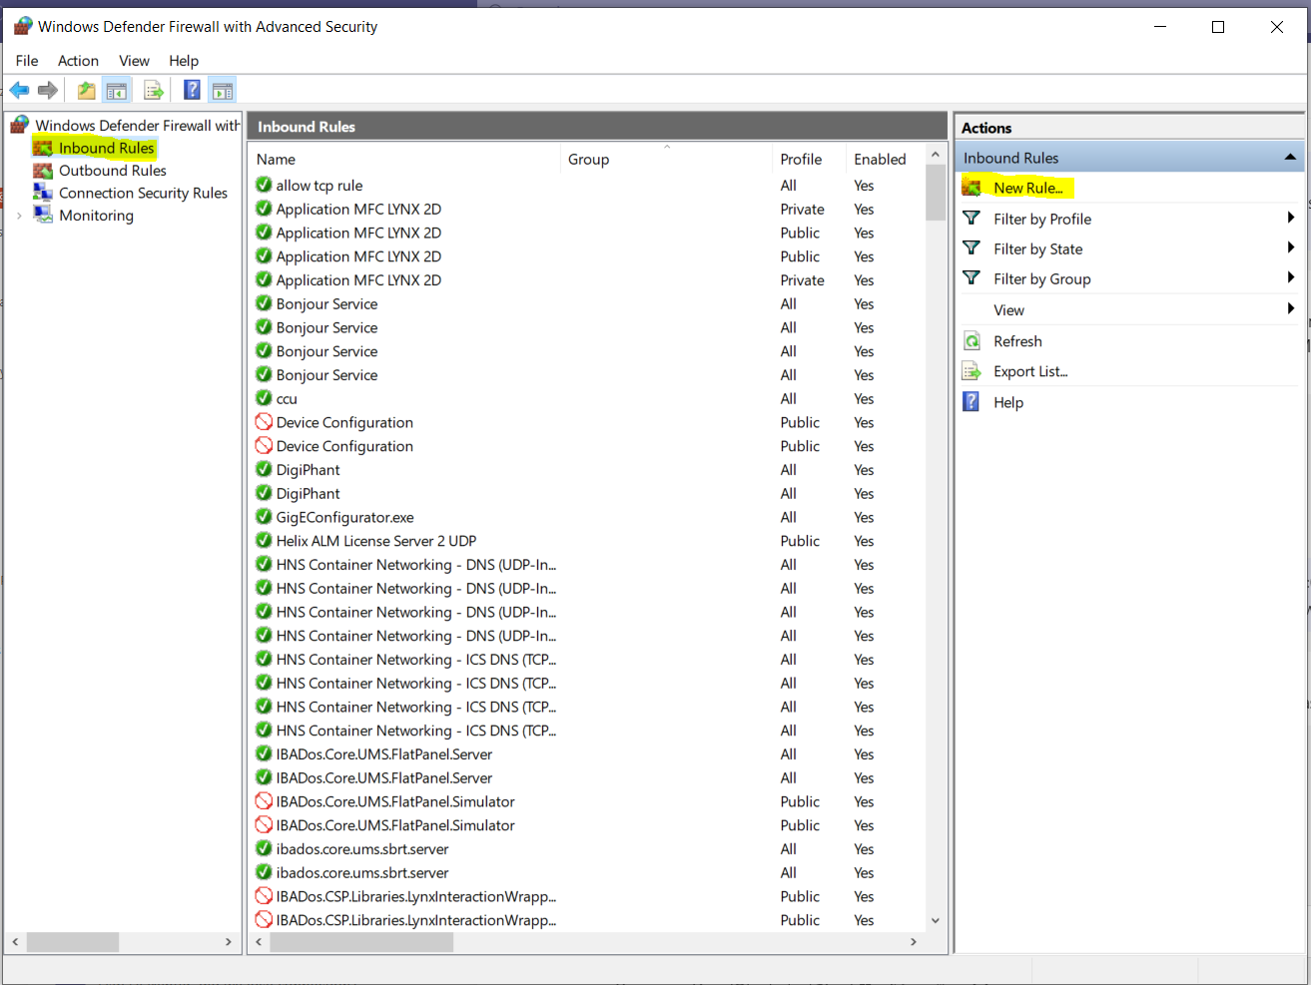
Task: Click the green check icon of ccu rule
Action: click(x=264, y=398)
